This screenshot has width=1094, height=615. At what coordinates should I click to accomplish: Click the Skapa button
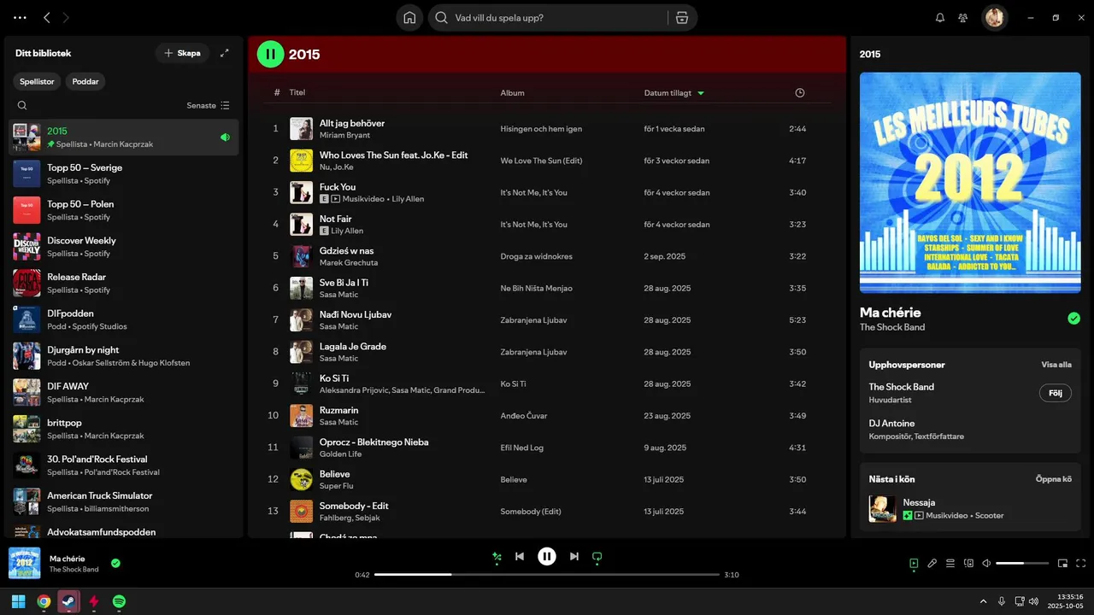point(182,53)
